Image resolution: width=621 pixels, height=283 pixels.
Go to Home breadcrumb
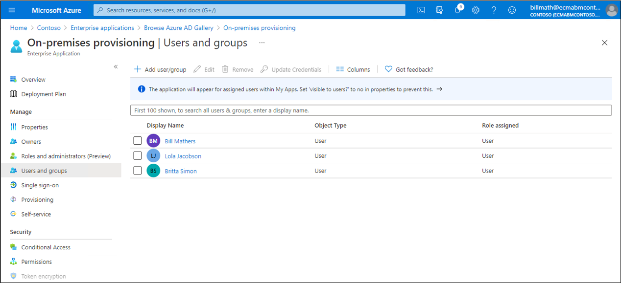click(19, 28)
